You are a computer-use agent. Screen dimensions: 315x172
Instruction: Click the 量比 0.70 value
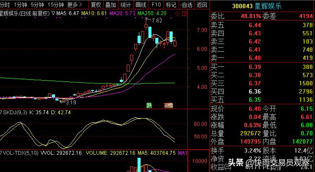[307, 133]
